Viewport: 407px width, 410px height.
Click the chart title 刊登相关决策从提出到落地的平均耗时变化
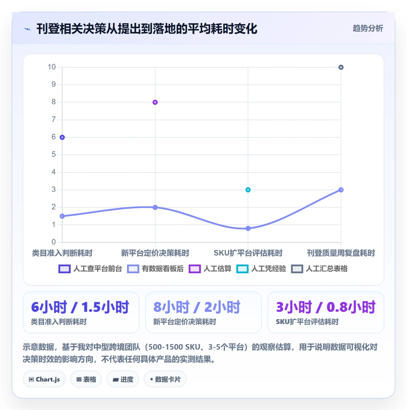147,29
